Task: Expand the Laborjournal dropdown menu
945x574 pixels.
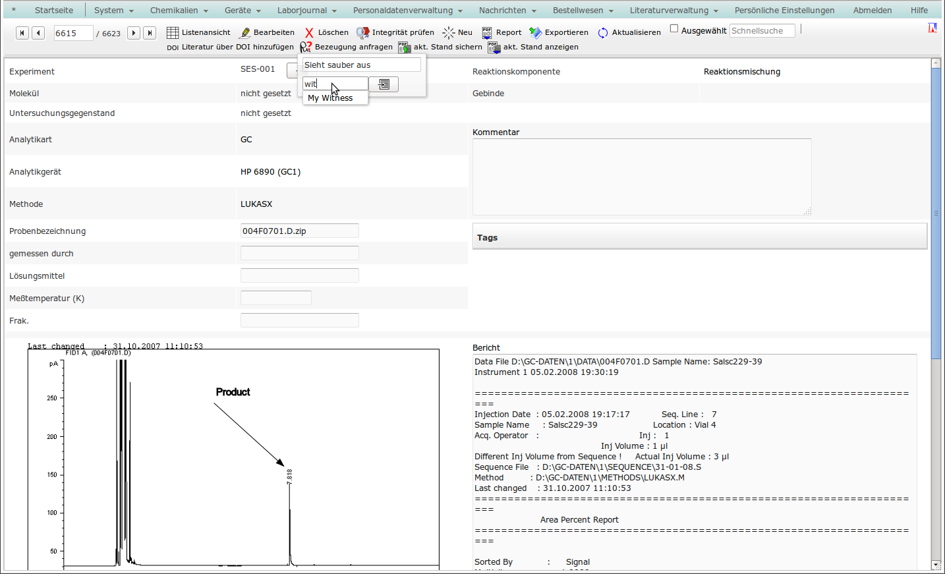Action: [x=306, y=11]
